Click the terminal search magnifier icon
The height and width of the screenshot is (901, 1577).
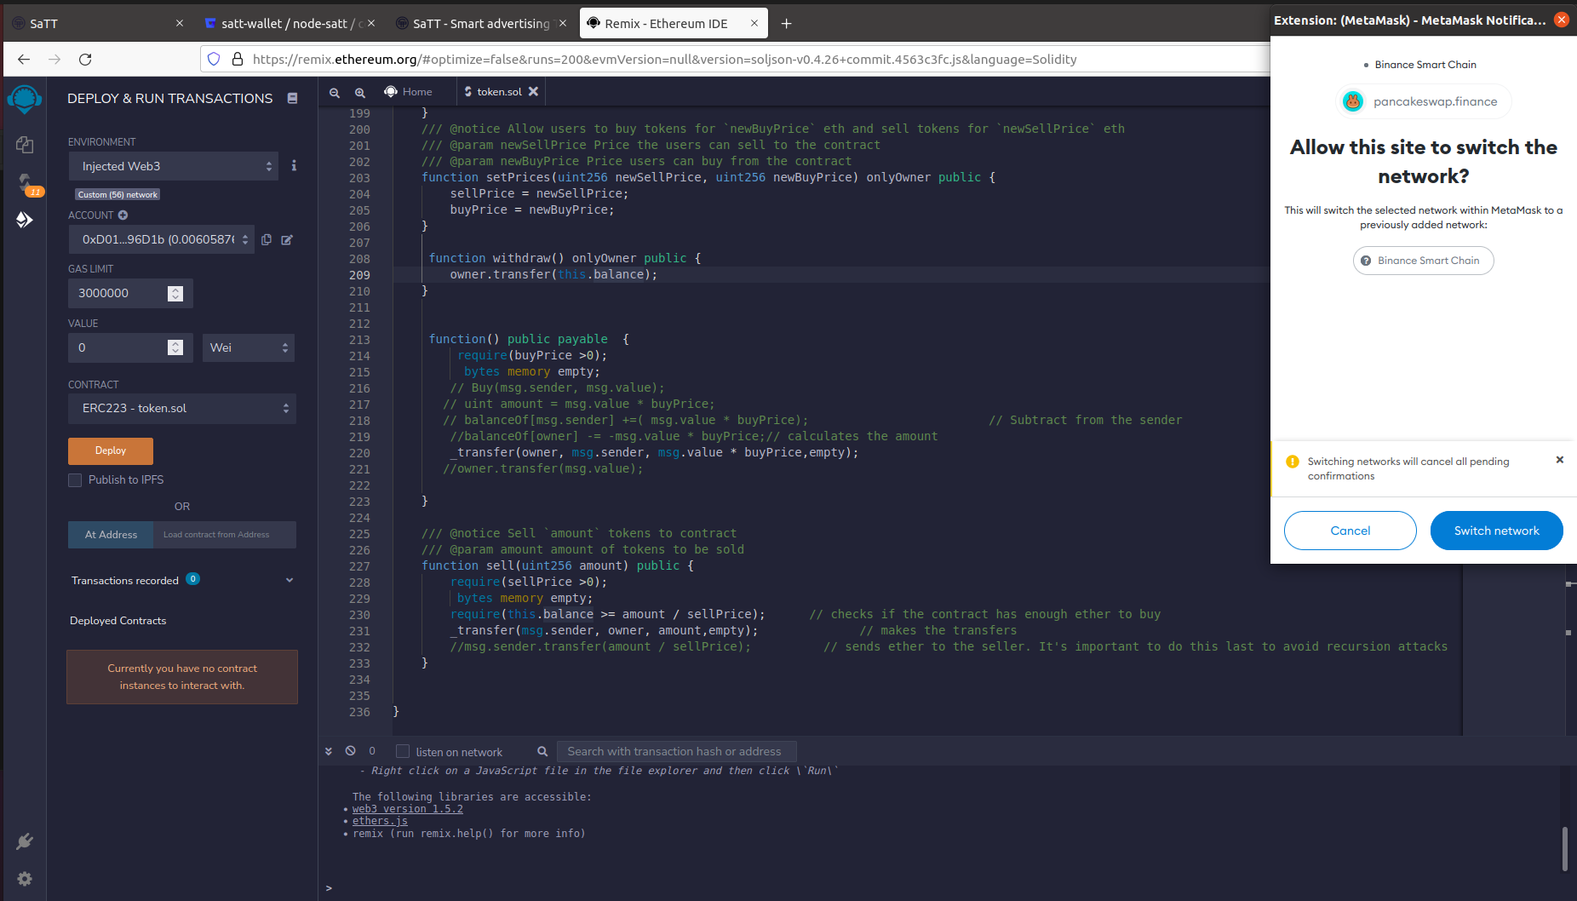tap(542, 751)
